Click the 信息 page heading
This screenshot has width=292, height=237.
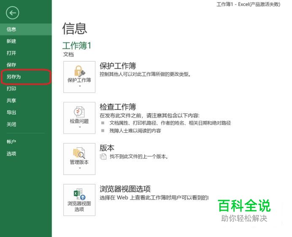pos(75,29)
